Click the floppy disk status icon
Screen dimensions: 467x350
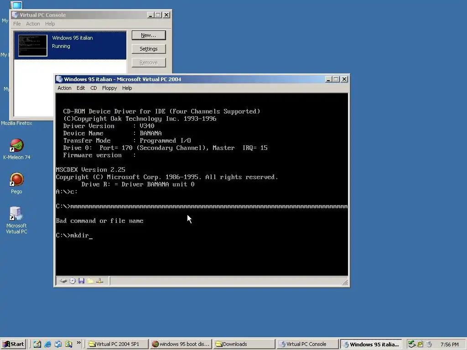pyautogui.click(x=81, y=281)
